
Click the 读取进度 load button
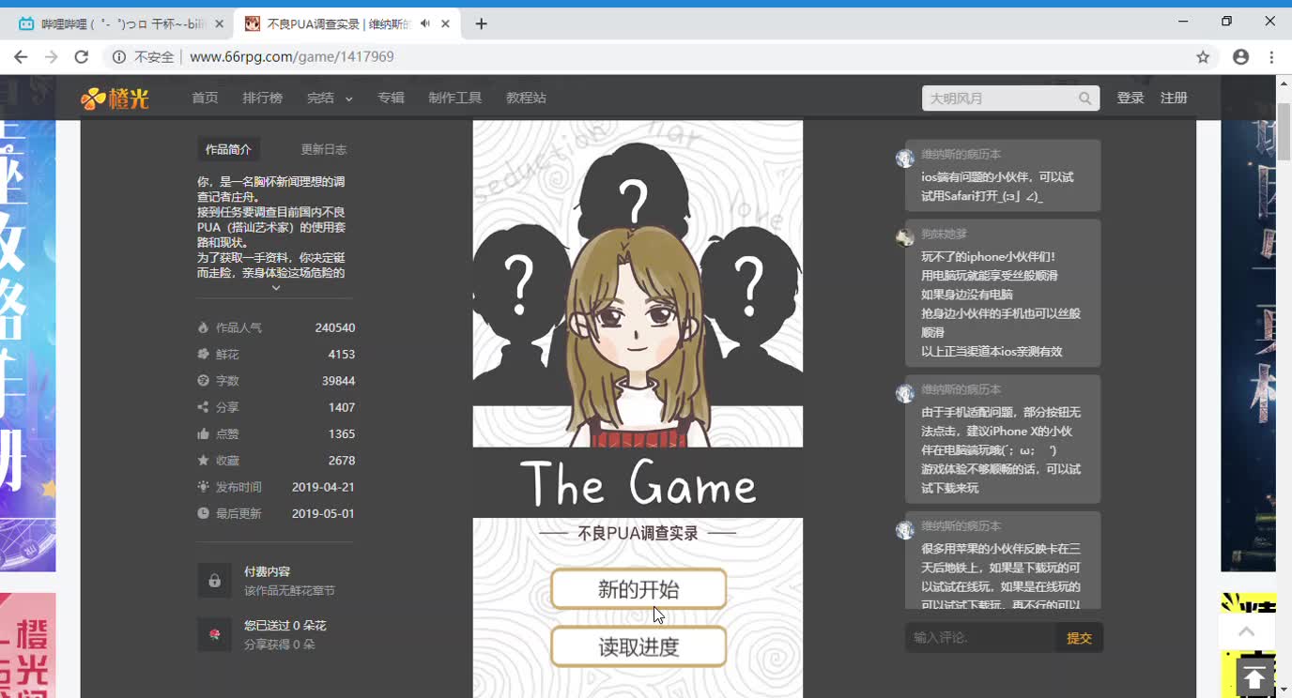tap(638, 646)
